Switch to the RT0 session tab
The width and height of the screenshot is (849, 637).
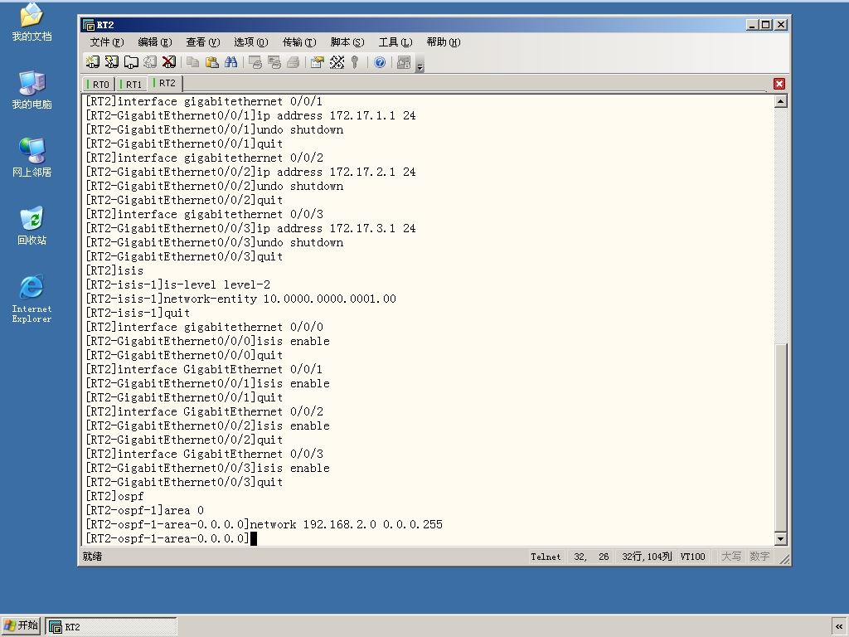click(99, 85)
